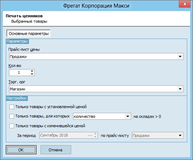Click the на складах > 0 text
The height and width of the screenshot is (160, 193).
pos(147,116)
